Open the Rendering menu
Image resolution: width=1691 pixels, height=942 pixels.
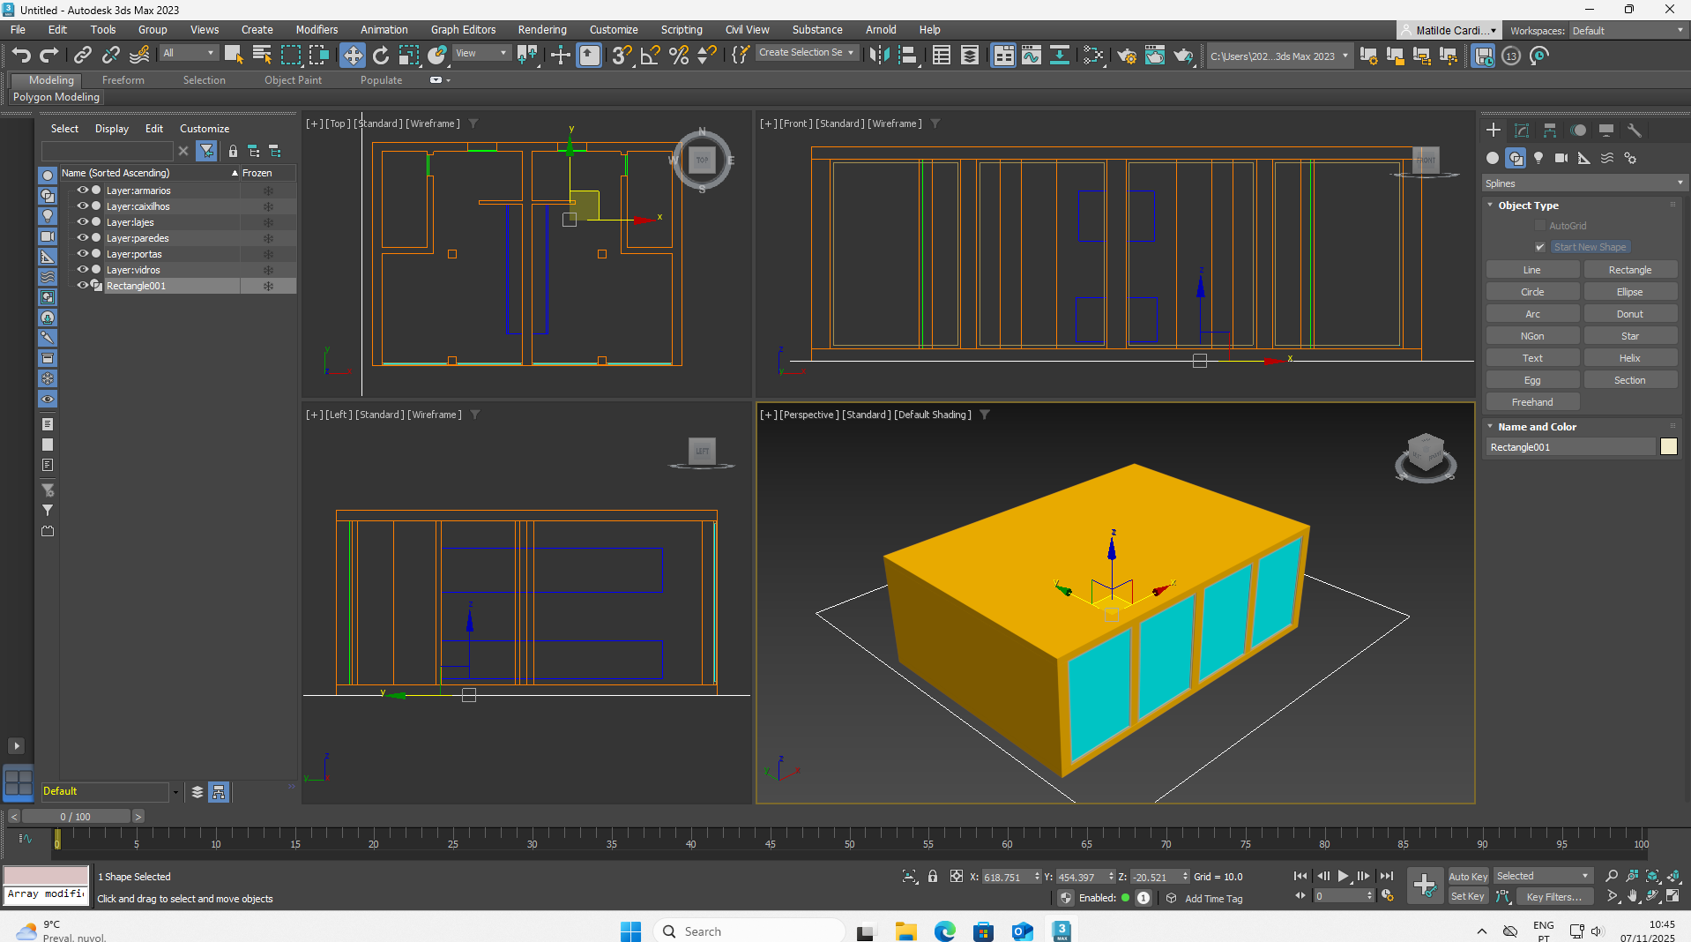[x=541, y=29]
